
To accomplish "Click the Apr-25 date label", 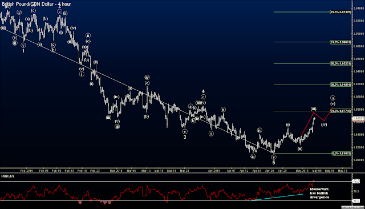I will [282, 171].
